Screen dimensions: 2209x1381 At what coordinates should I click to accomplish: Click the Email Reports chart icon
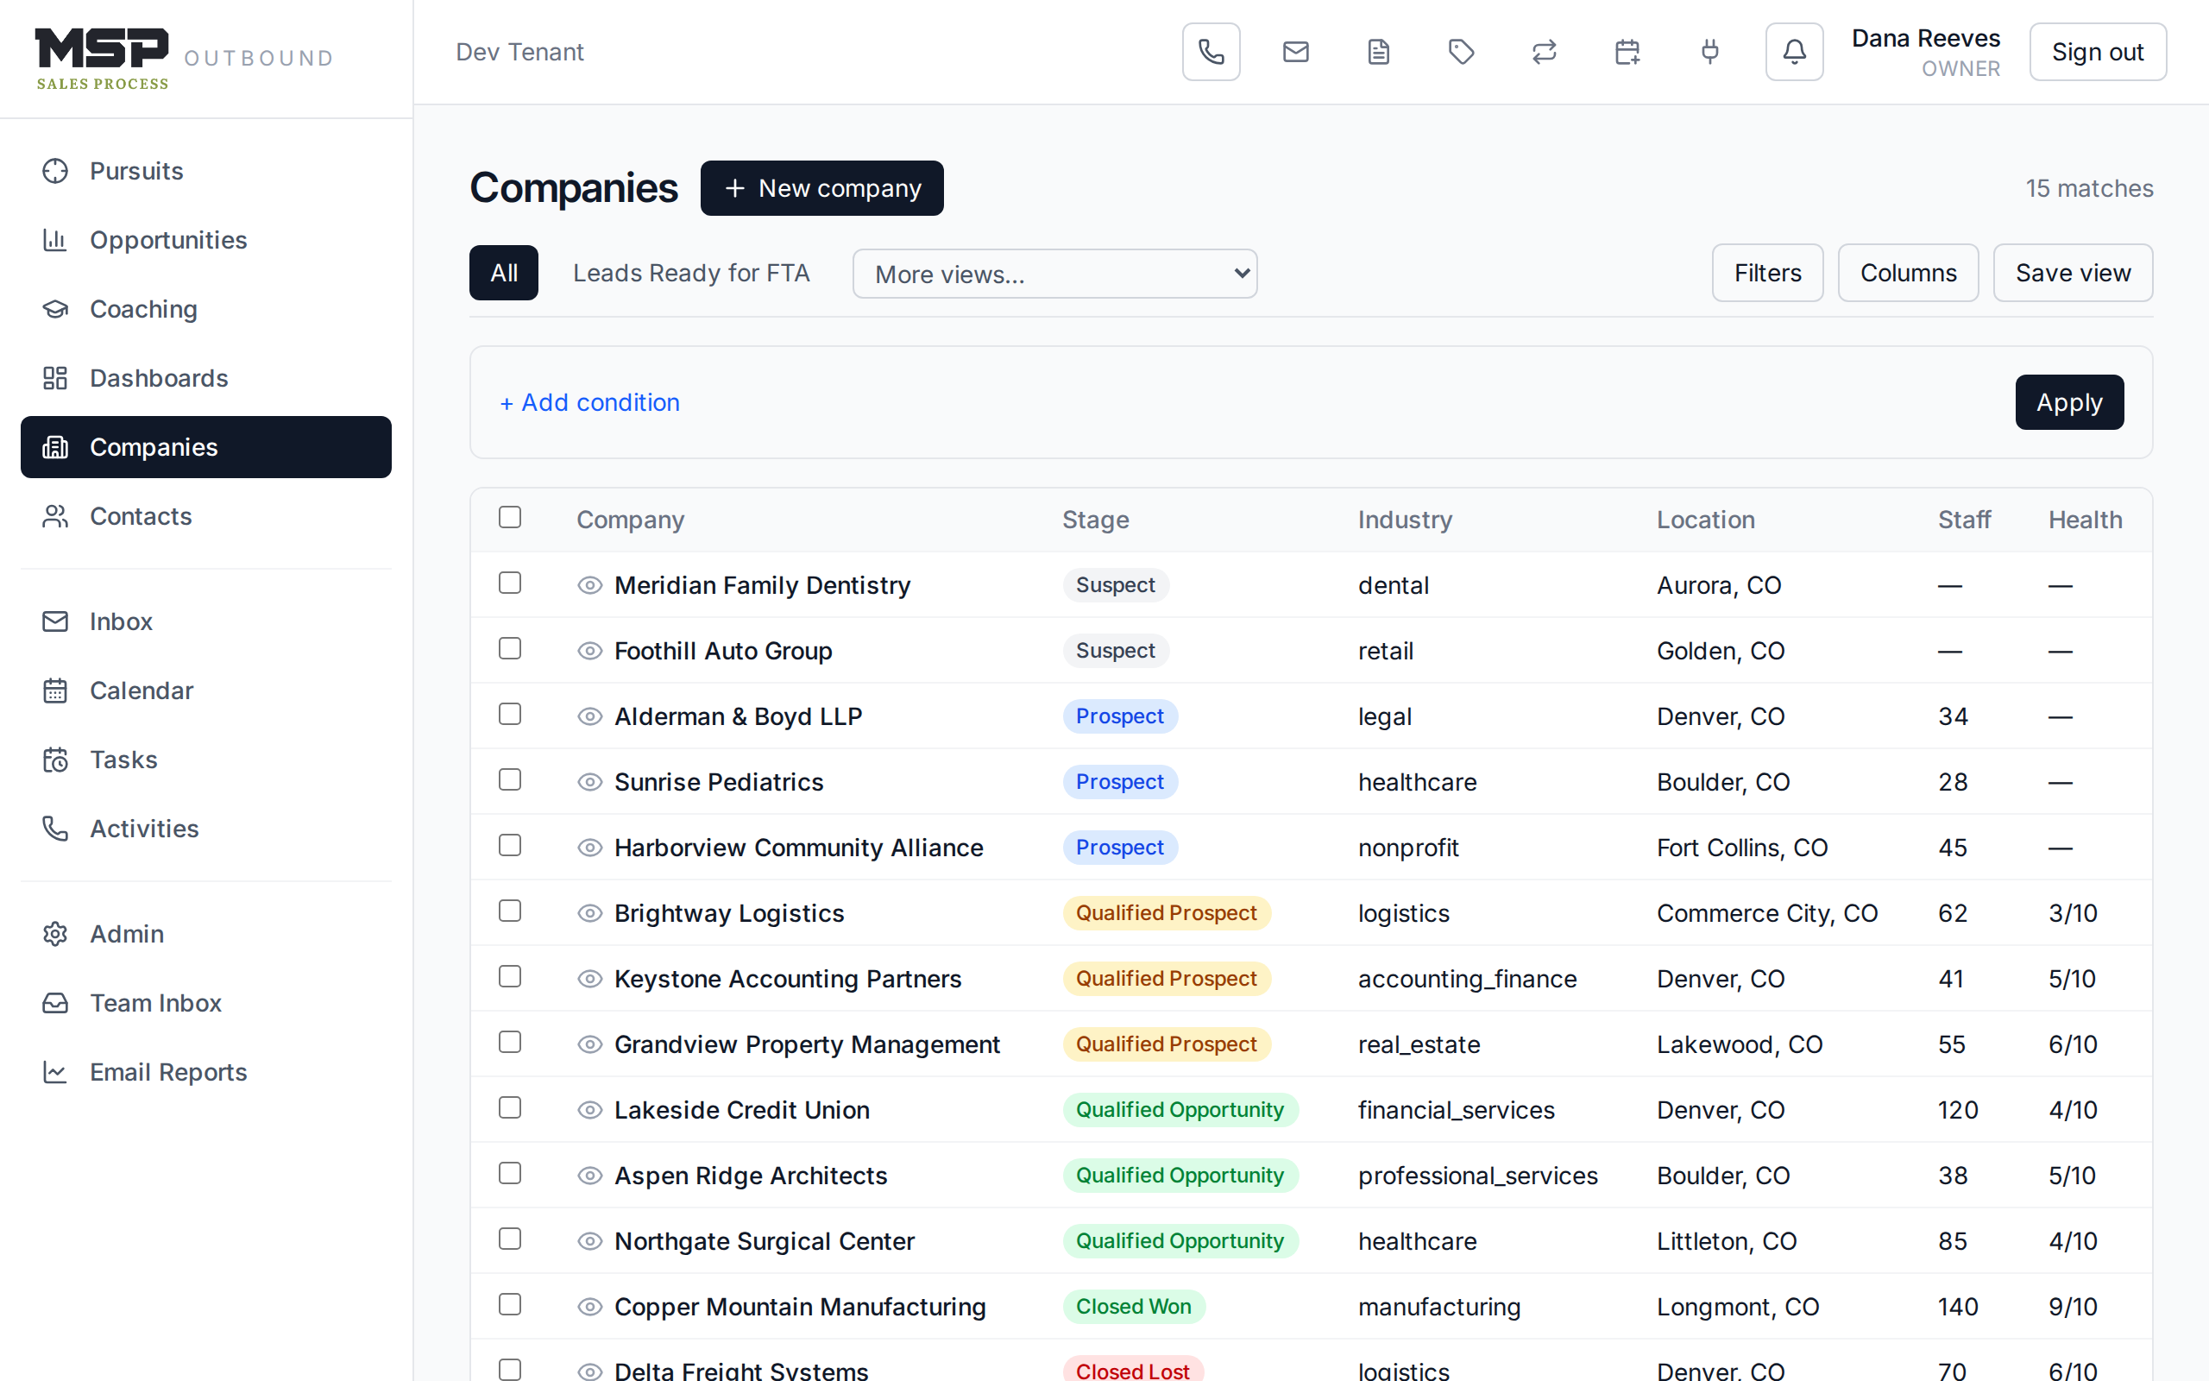click(56, 1072)
